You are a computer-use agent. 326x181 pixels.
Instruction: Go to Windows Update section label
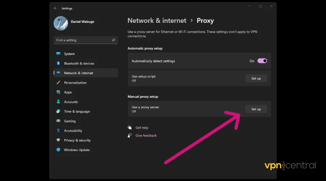pyautogui.click(x=77, y=150)
